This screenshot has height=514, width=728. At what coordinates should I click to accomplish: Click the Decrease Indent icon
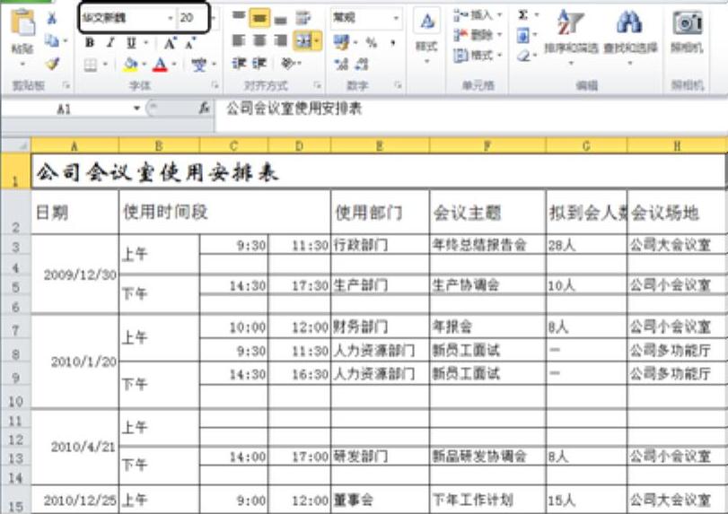[239, 64]
